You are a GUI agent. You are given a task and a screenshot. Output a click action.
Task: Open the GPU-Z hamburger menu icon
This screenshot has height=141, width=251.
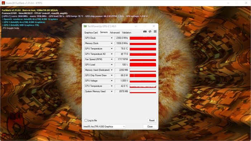(155, 31)
